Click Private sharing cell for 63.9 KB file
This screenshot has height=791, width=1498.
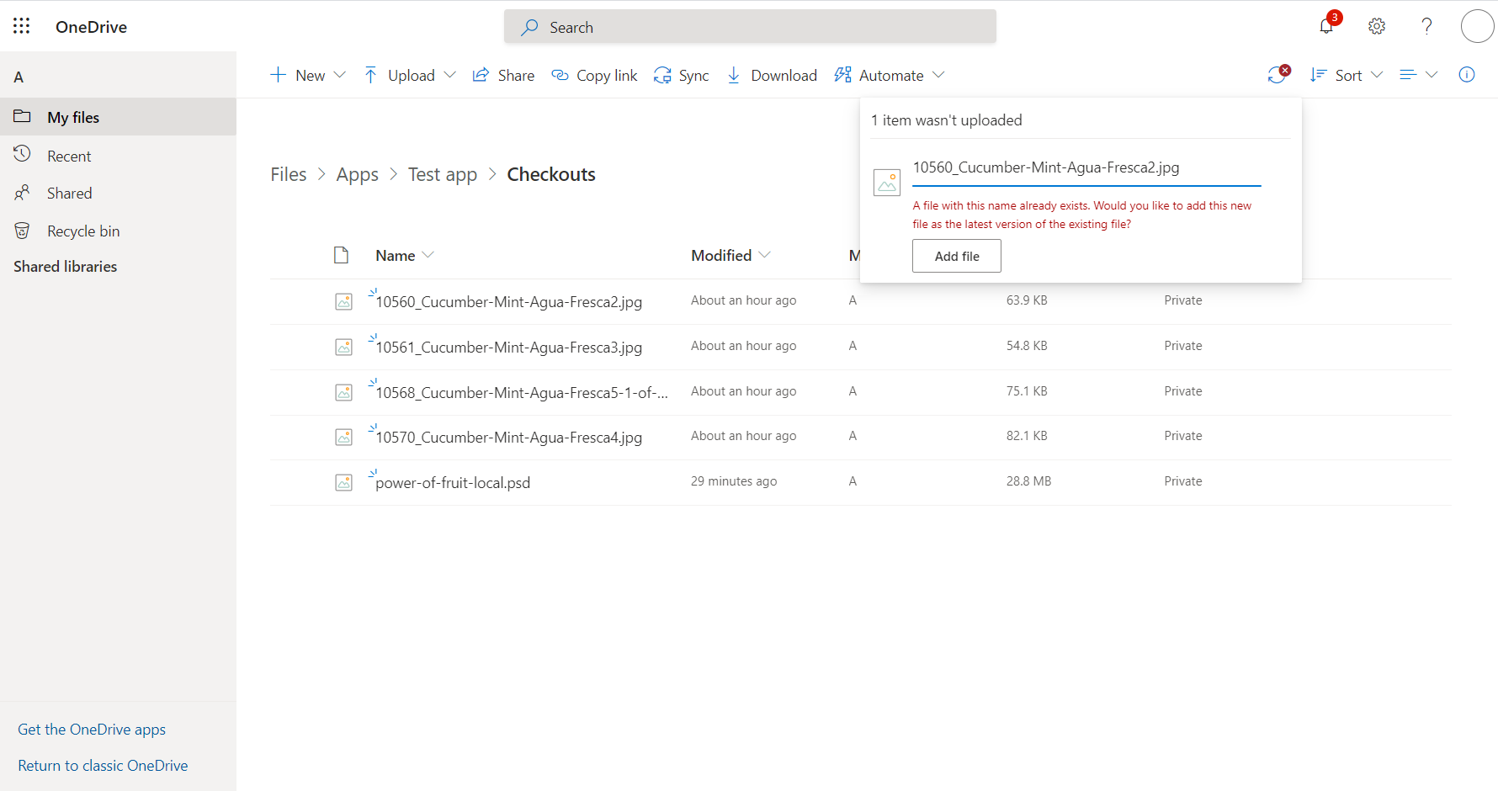pyautogui.click(x=1183, y=300)
